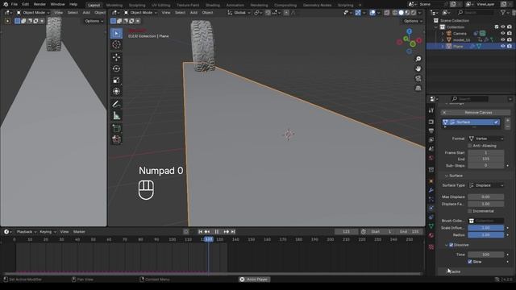
Task: Open the Surface Type Displace dropdown
Action: point(486,185)
